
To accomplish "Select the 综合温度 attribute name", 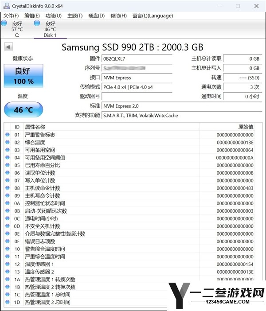I will click(35, 142).
